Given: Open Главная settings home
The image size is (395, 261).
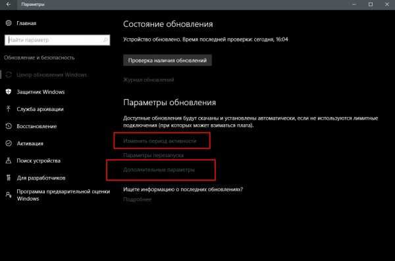Looking at the screenshot, I should [x=26, y=23].
